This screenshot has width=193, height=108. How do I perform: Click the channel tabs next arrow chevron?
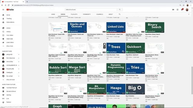click(189, 14)
